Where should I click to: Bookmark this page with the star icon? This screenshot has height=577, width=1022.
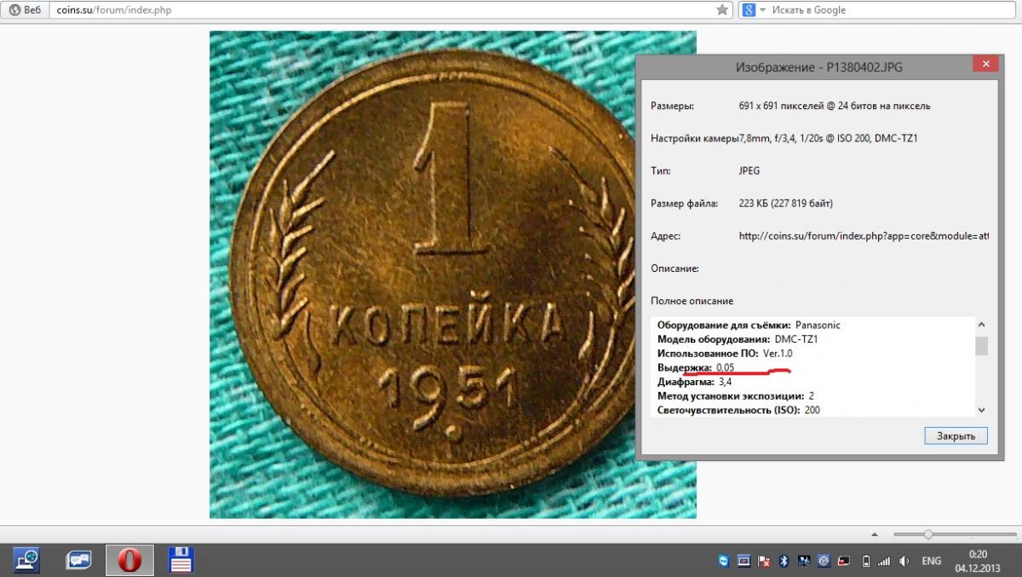coord(722,10)
